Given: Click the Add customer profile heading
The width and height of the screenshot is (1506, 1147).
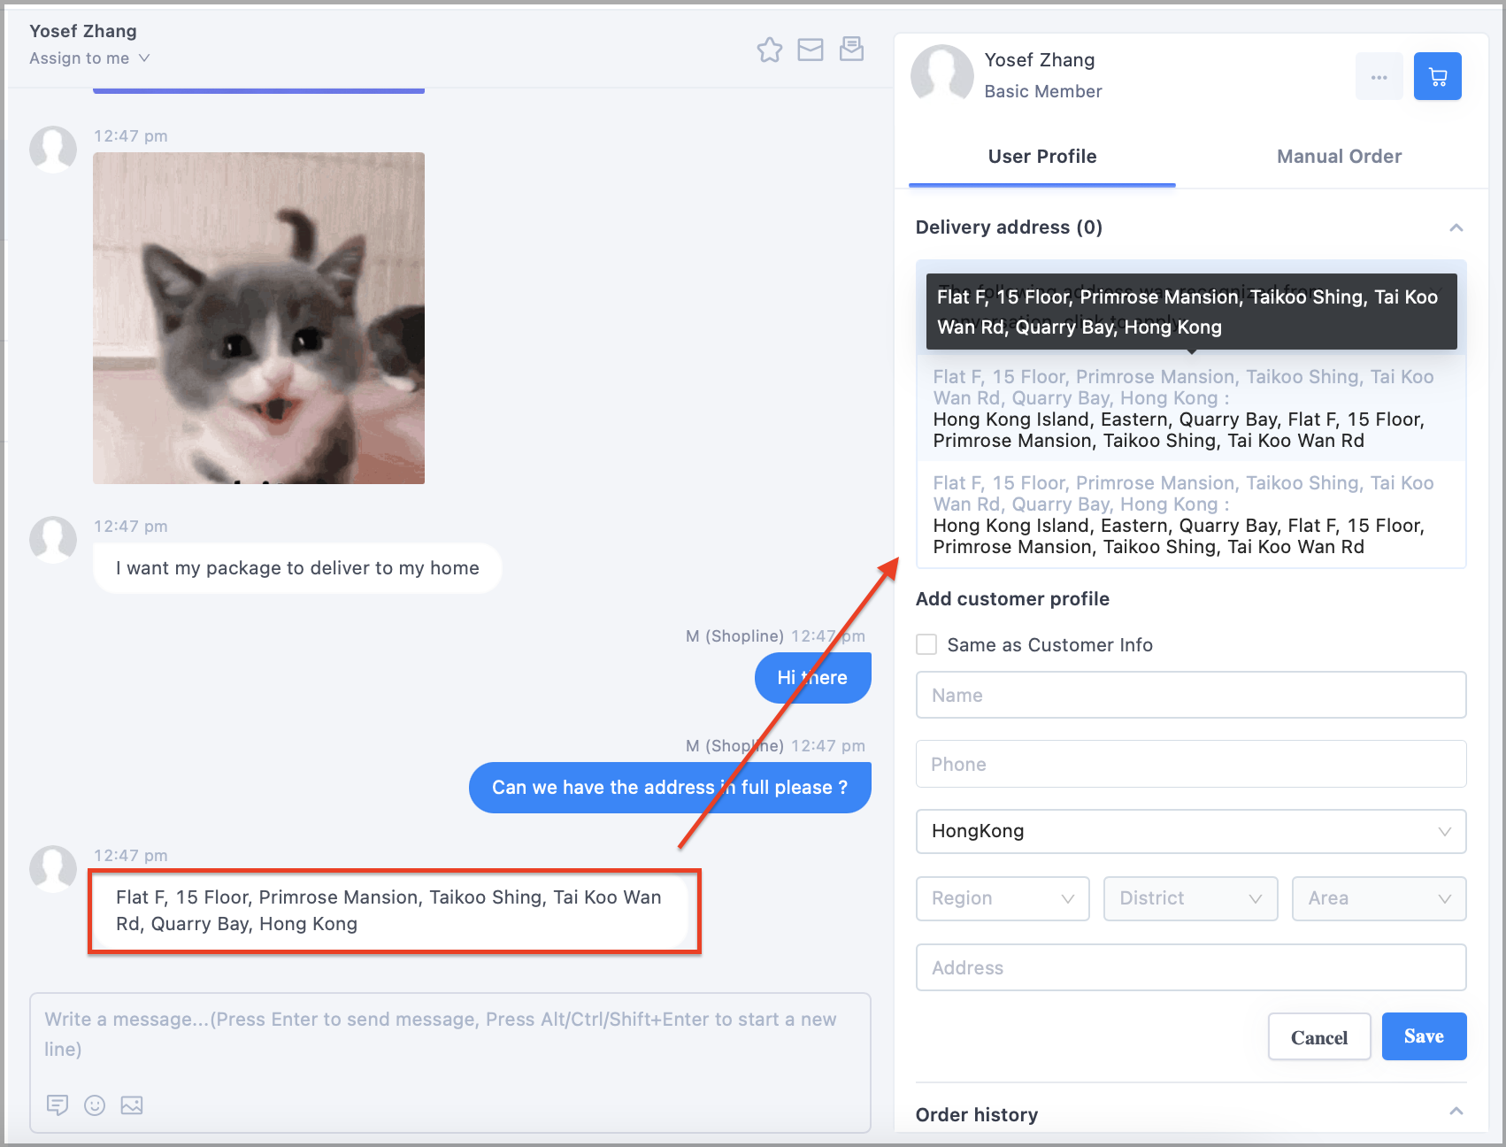Looking at the screenshot, I should tap(1012, 599).
